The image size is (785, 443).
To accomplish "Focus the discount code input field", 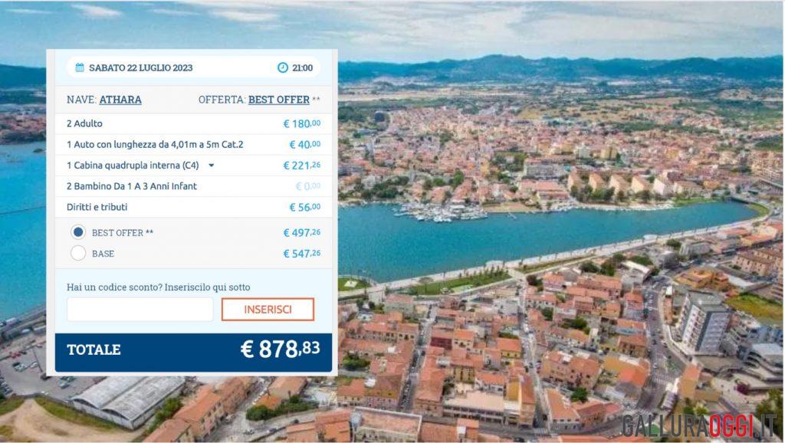I will click(x=140, y=310).
